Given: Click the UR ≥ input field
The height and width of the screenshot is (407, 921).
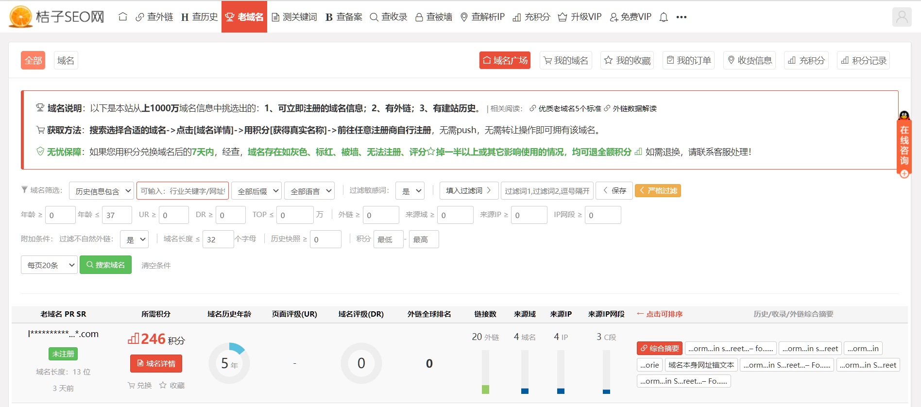Looking at the screenshot, I should pos(174,215).
